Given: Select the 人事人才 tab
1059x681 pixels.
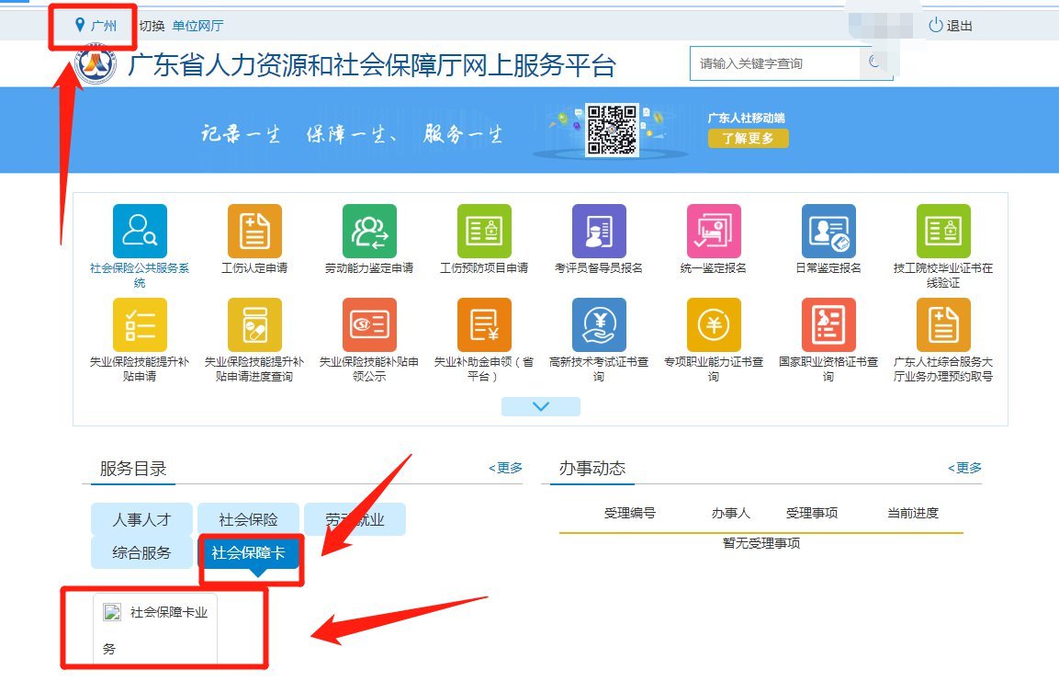Looking at the screenshot, I should [x=141, y=519].
